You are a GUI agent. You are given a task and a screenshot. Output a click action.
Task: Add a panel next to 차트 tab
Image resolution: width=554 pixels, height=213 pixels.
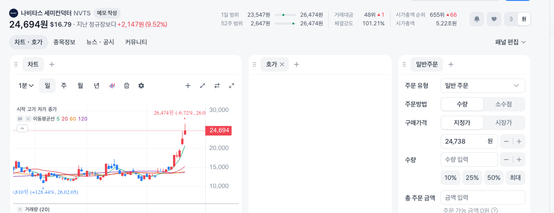[x=52, y=64]
